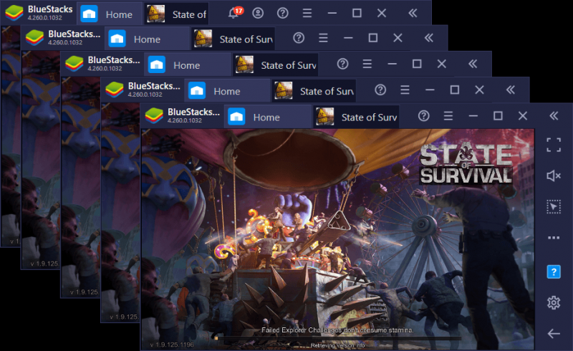573x351 pixels.
Task: Click the BlueStacks logo in the front window
Action: coord(154,116)
